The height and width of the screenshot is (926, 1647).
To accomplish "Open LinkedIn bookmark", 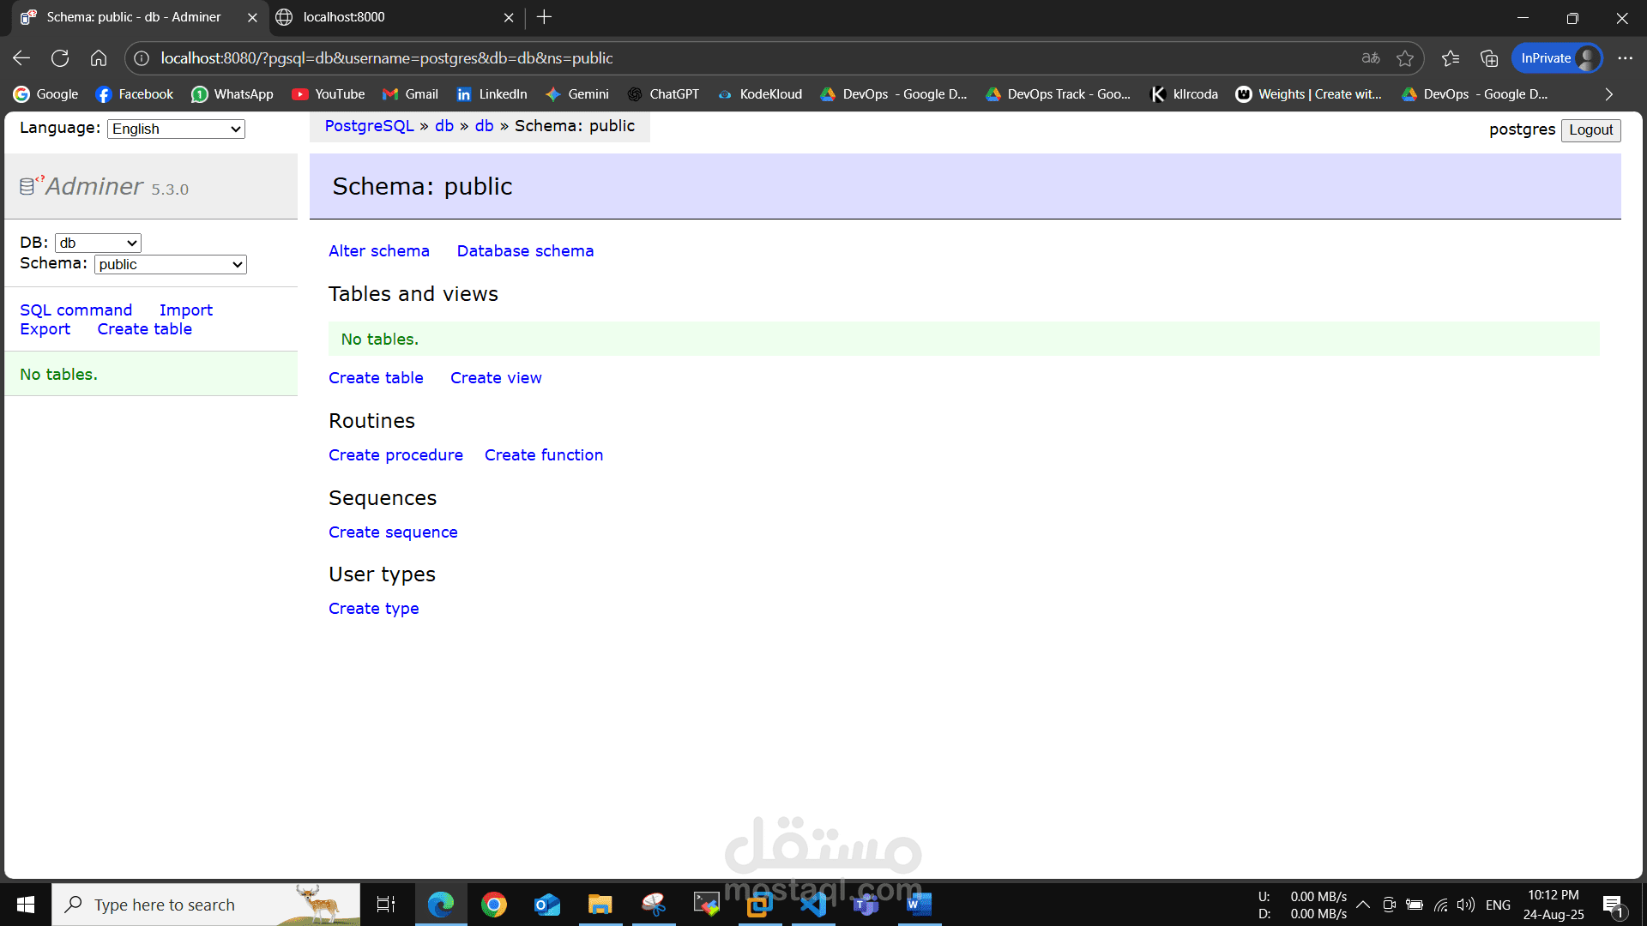I will tap(492, 94).
